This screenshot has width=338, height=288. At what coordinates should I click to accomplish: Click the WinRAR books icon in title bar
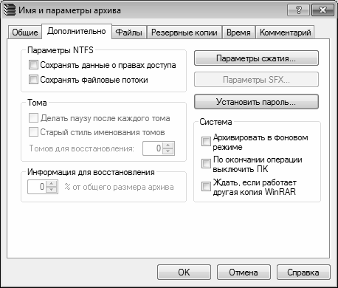tap(10, 10)
